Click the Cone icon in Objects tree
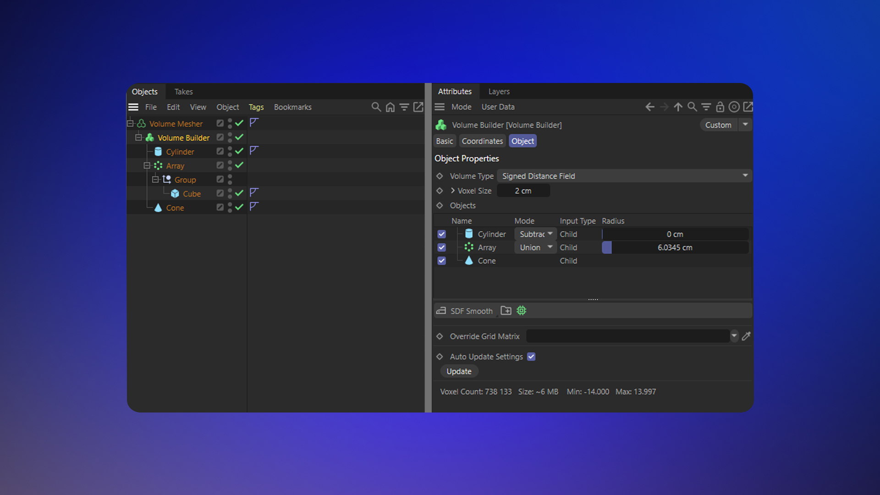880x495 pixels. point(158,208)
